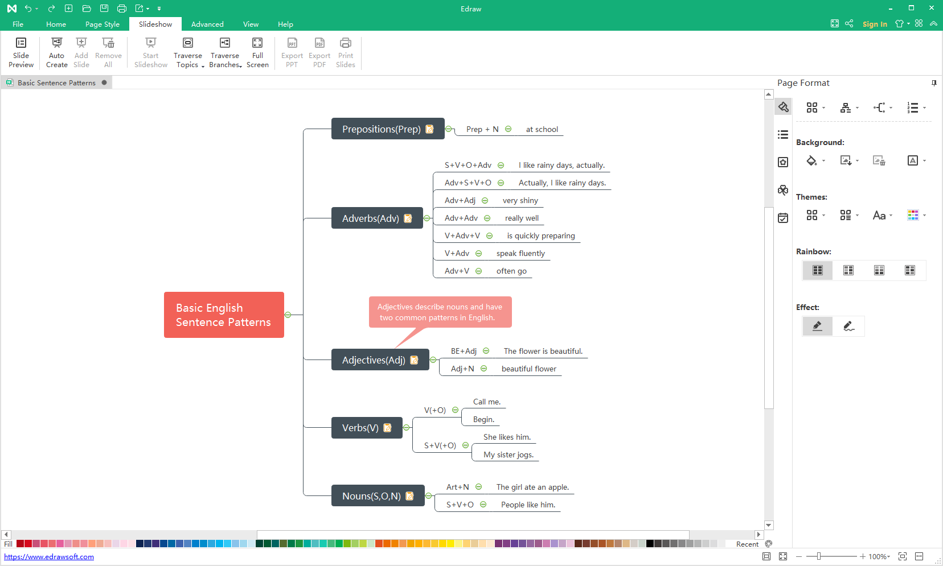Collapse the Adjectives(Adj) branch
Image resolution: width=943 pixels, height=566 pixels.
pyautogui.click(x=433, y=360)
